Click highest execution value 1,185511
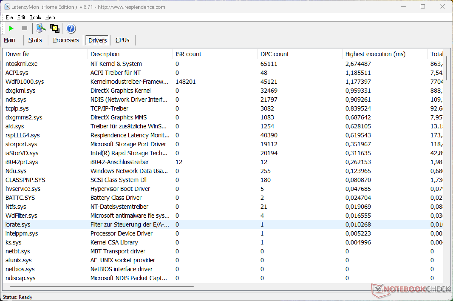The height and width of the screenshot is (301, 453). (x=358, y=73)
